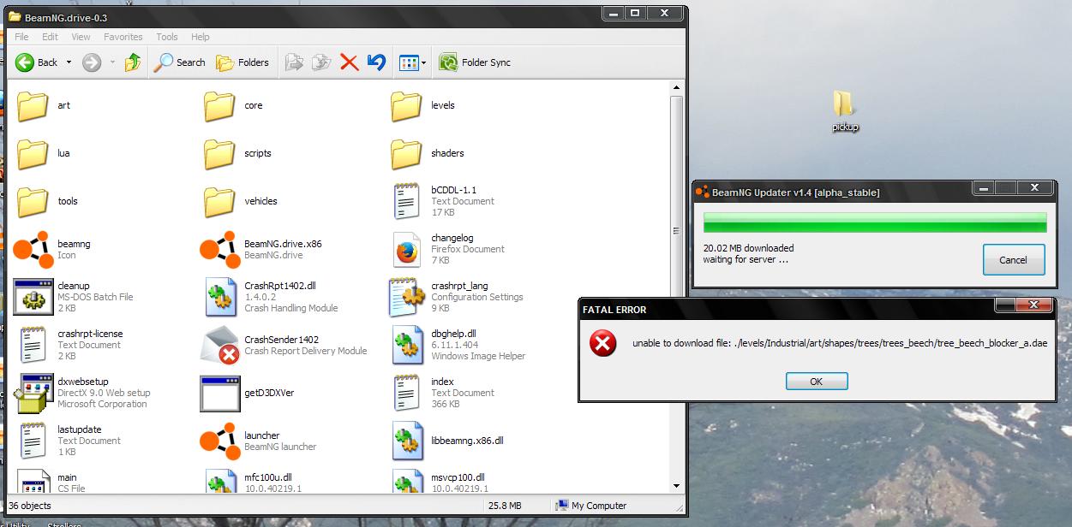Click the scrollbar down arrow
1072x527 pixels.
point(677,486)
